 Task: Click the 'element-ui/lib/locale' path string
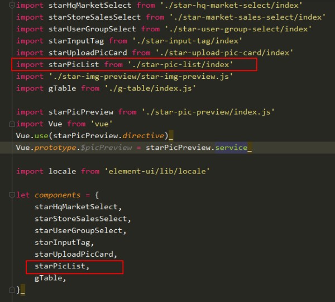[157, 171]
